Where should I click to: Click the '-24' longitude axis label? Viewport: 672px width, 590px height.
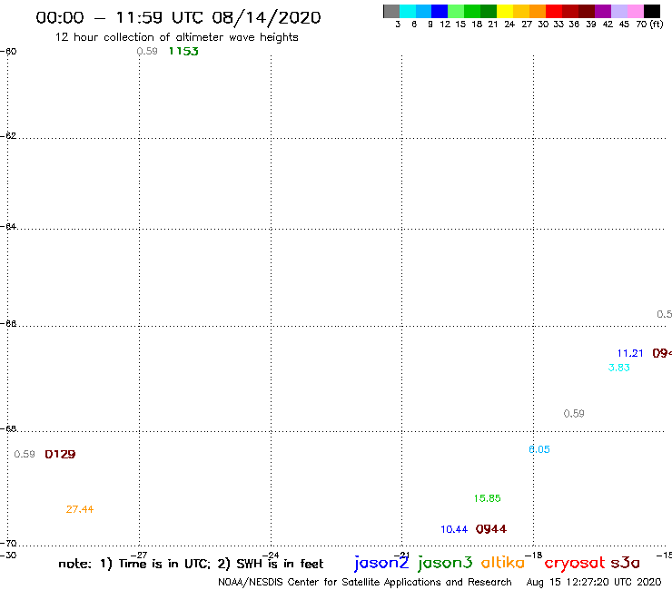pos(271,556)
